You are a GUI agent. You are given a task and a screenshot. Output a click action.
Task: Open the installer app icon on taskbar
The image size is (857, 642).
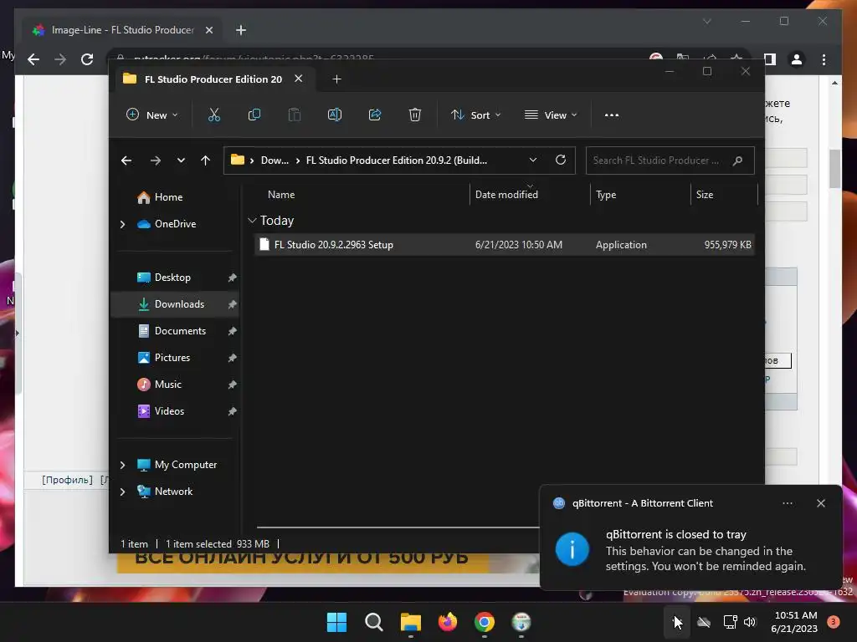[x=521, y=622]
